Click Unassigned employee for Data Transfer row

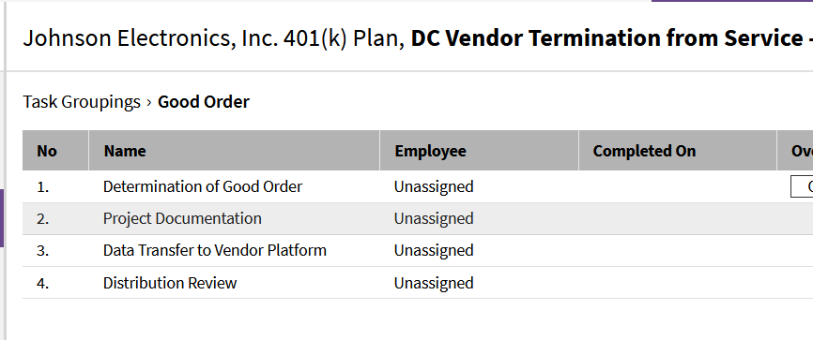(434, 250)
